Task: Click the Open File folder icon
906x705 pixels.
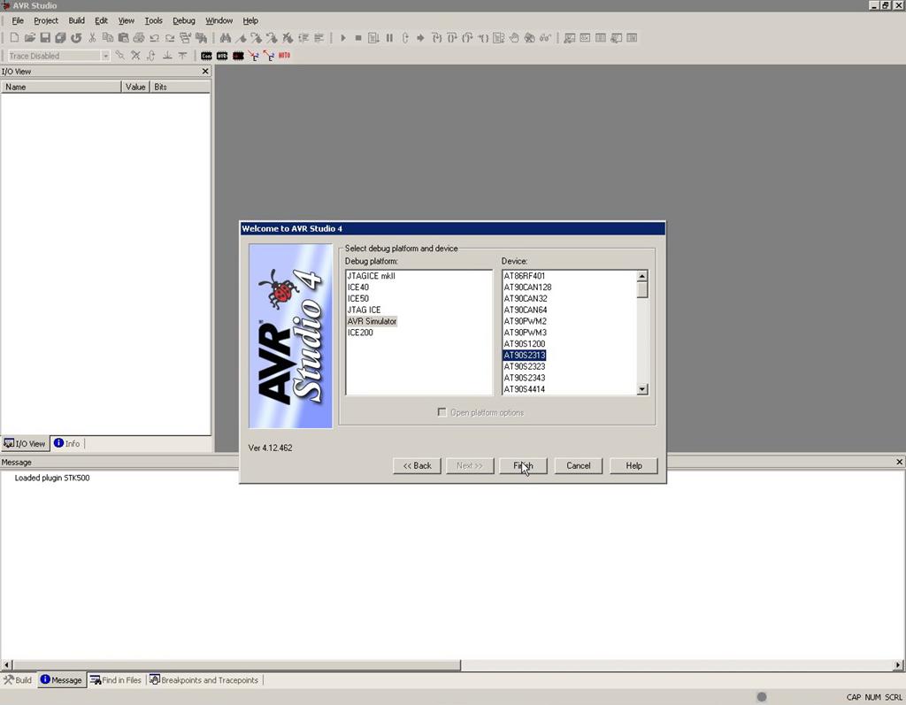Action: [30, 38]
